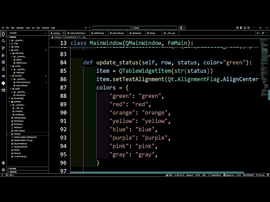
Task: Open the Terminal menu
Action: [45, 28]
